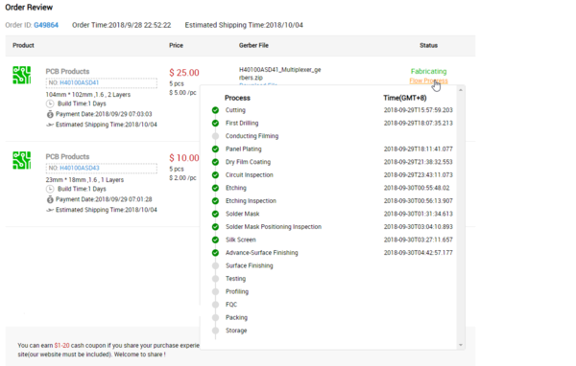This screenshot has width=576, height=366.
Task: Click the Etching timestamp 2018-09-30T00:55:48.02
Action: pyautogui.click(x=417, y=188)
